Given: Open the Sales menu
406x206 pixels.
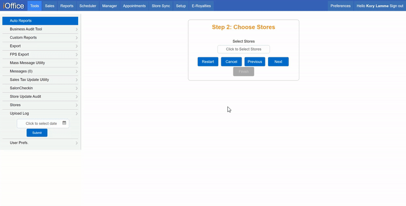Looking at the screenshot, I should (49, 6).
